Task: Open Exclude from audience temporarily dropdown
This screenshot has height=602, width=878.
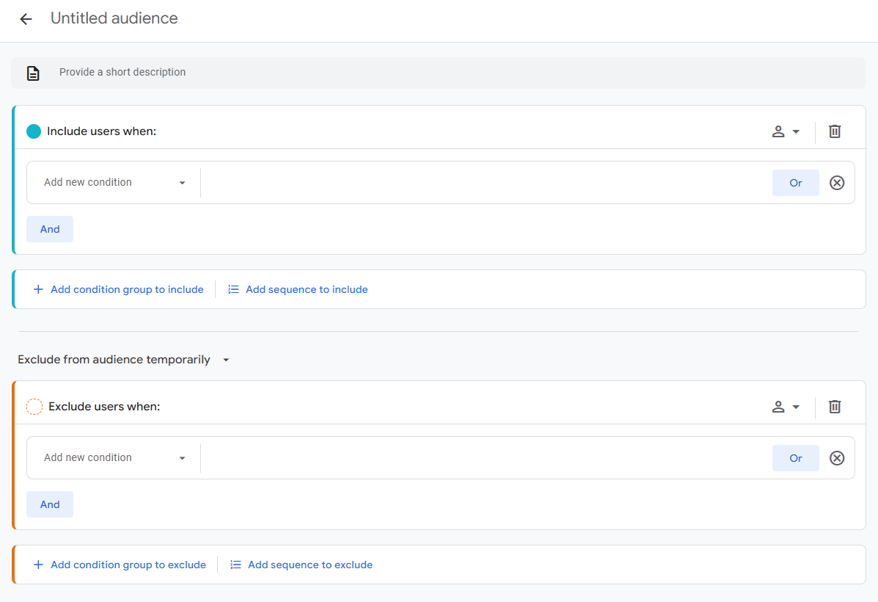Action: click(x=124, y=360)
